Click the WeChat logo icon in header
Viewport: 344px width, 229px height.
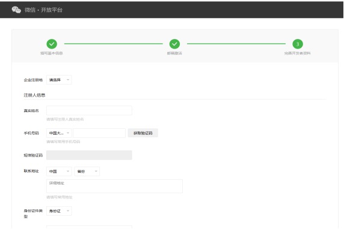tap(16, 10)
